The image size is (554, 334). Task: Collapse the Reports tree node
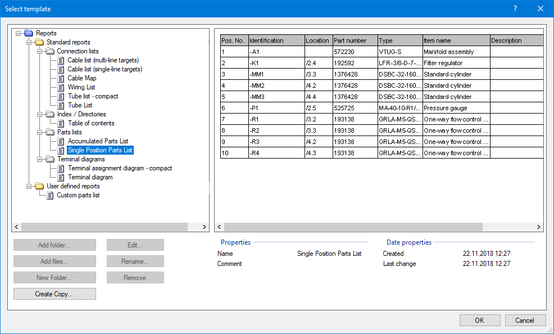tap(18, 33)
